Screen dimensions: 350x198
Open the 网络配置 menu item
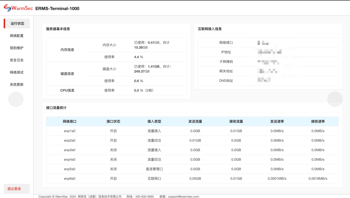point(17,36)
